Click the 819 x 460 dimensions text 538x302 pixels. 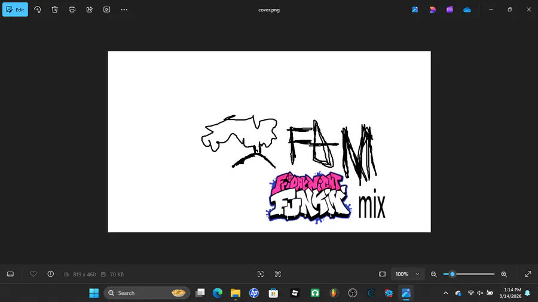pos(84,275)
